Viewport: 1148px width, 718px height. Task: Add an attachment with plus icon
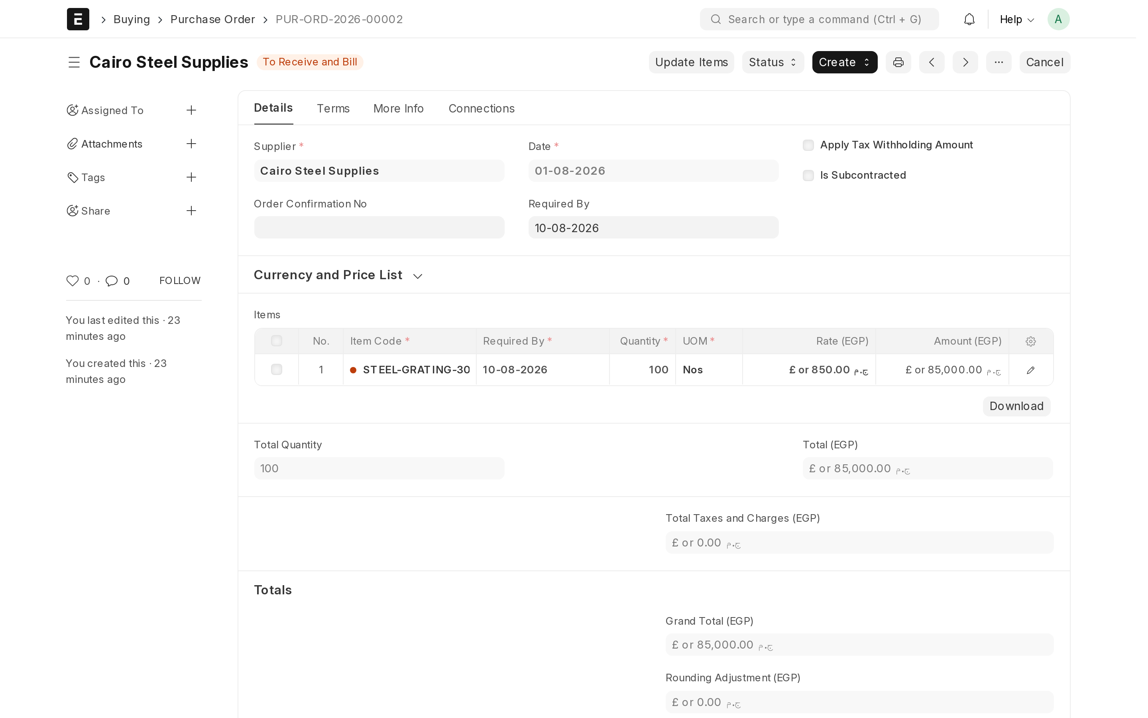191,144
